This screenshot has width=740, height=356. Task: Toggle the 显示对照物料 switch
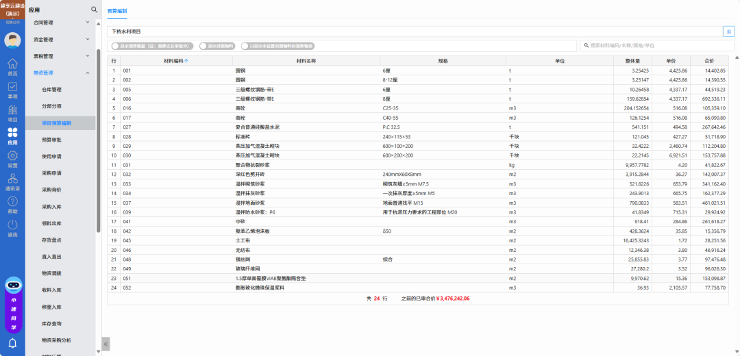(203, 46)
